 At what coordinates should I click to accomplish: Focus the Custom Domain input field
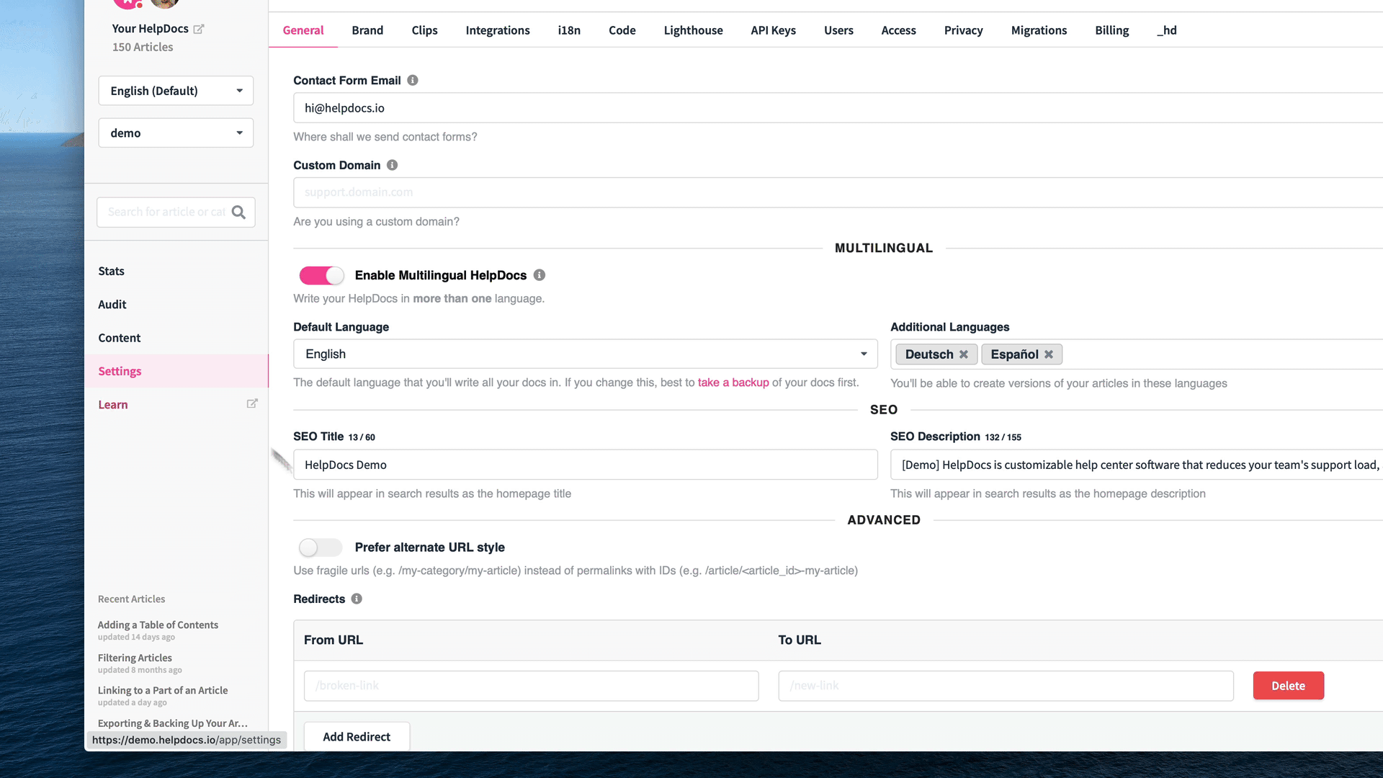(838, 192)
